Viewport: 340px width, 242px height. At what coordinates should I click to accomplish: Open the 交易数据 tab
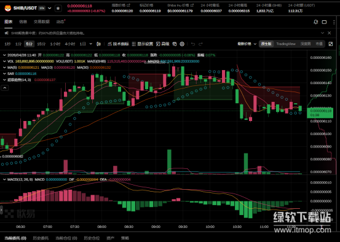coord(41,21)
